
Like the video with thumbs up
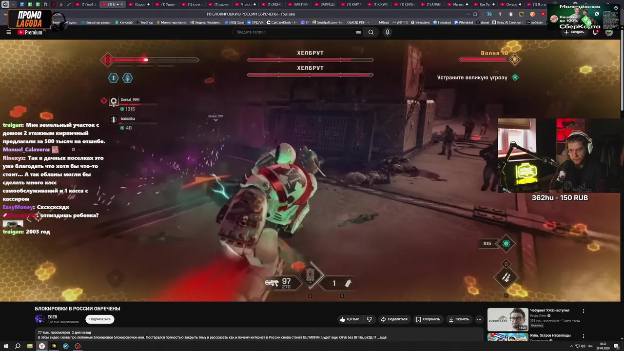350,319
